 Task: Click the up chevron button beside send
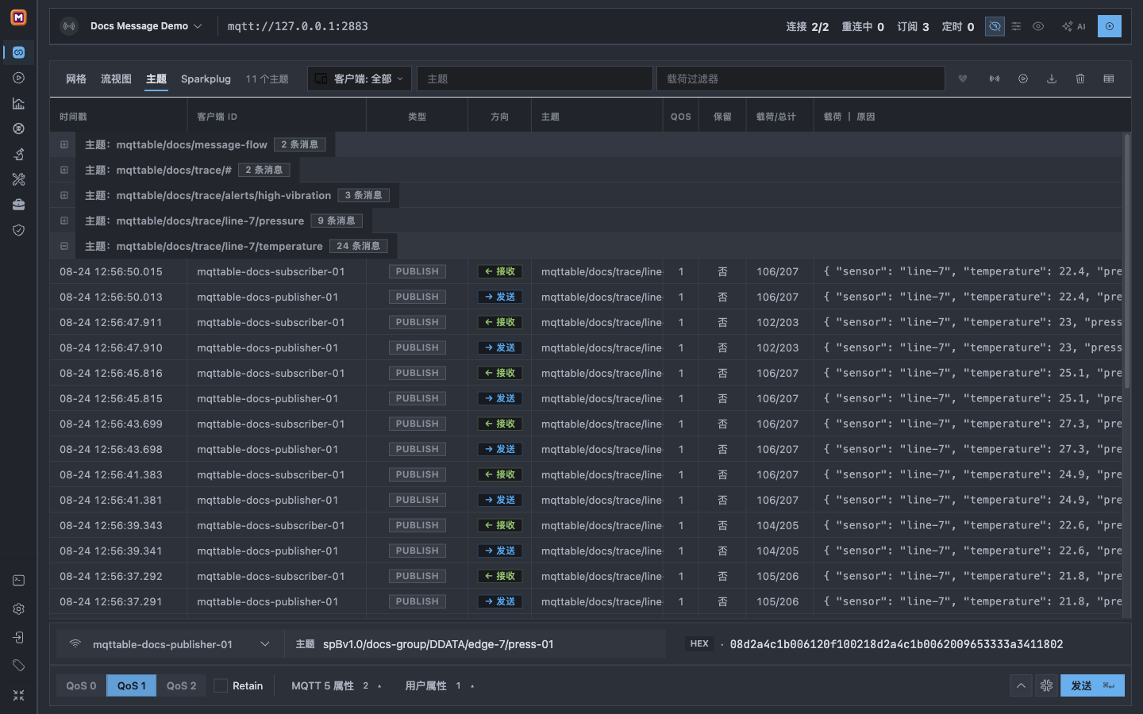pyautogui.click(x=1021, y=685)
